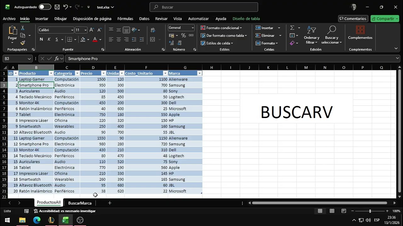Open the Diseño de tabla tab

click(x=246, y=19)
